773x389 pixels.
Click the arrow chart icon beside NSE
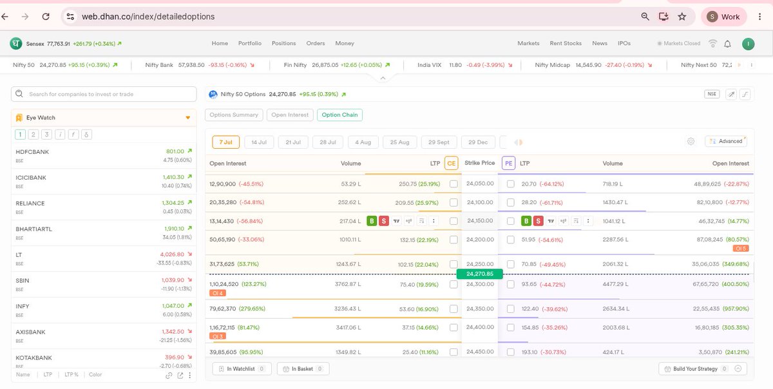(731, 94)
